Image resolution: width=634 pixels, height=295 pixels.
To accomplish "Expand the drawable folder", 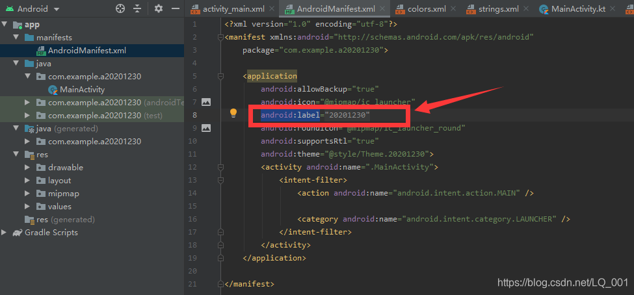I will pyautogui.click(x=27, y=167).
